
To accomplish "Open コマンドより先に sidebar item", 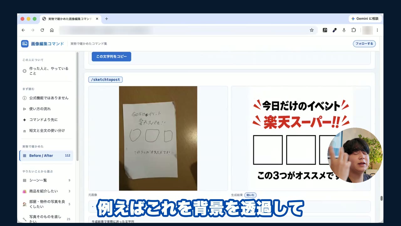I will tap(46, 120).
